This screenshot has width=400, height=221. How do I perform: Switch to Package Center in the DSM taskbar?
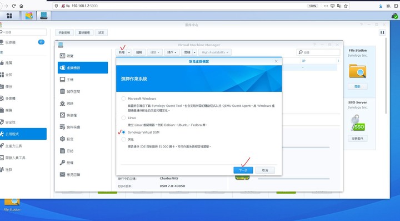tap(29, 16)
